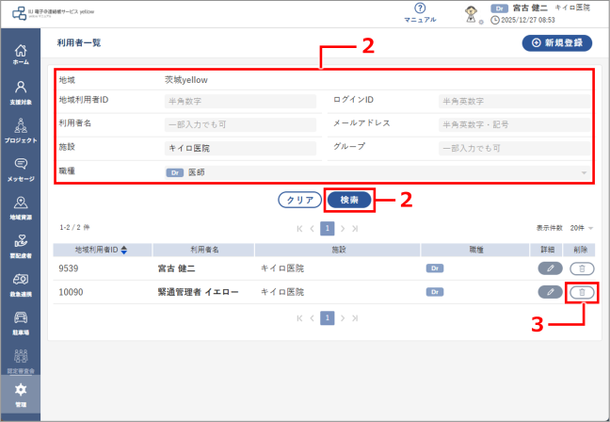Open the プロジェクト section
The width and height of the screenshot is (610, 422).
pyautogui.click(x=21, y=130)
